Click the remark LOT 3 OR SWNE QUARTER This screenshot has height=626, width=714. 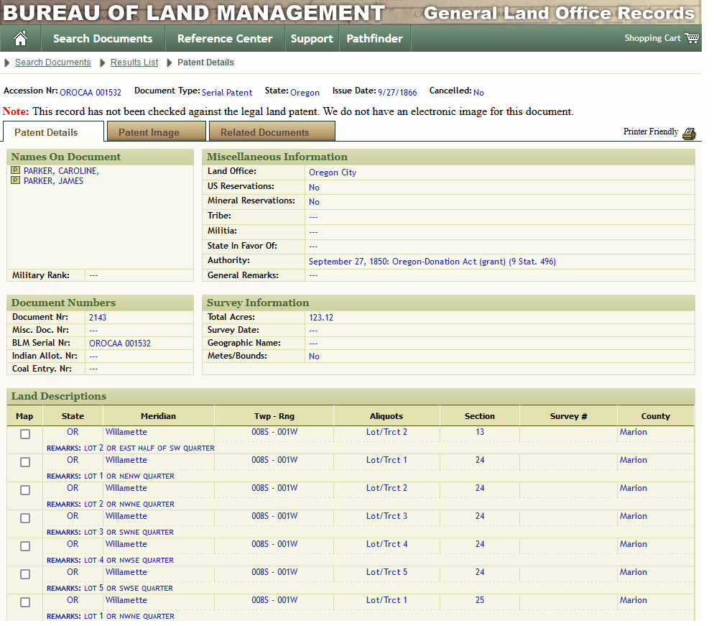[129, 532]
